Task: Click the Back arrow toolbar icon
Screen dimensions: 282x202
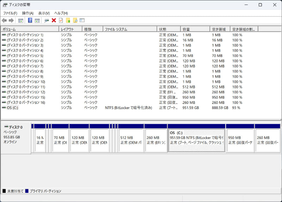Action: [x=4, y=20]
